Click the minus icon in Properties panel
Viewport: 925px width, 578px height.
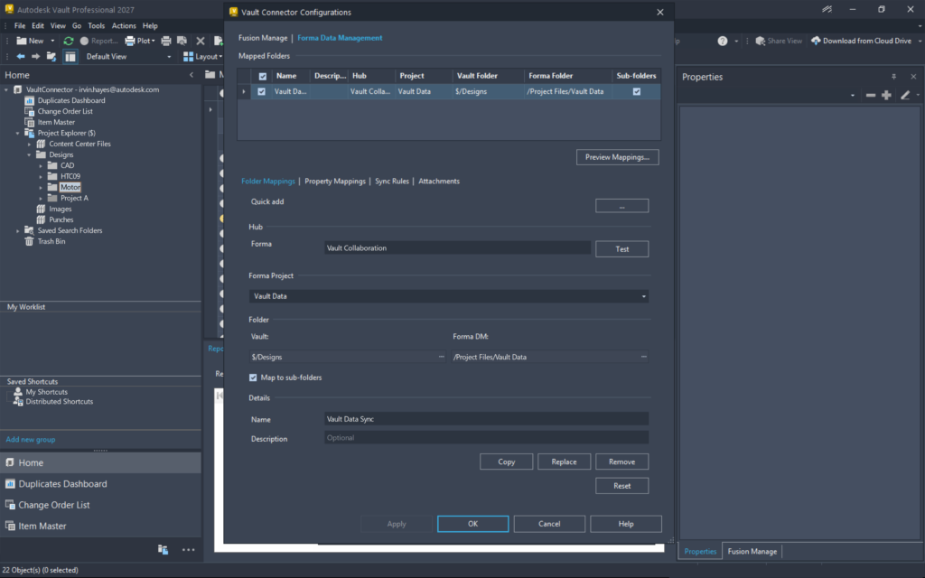tap(871, 95)
